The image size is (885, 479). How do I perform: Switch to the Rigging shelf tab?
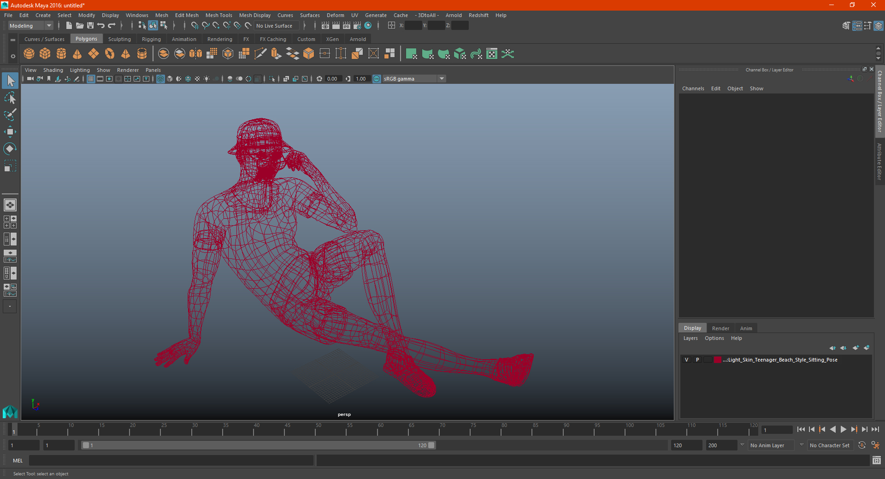pyautogui.click(x=151, y=39)
